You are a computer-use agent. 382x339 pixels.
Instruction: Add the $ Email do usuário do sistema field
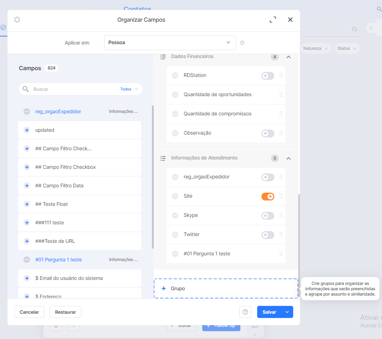27,278
